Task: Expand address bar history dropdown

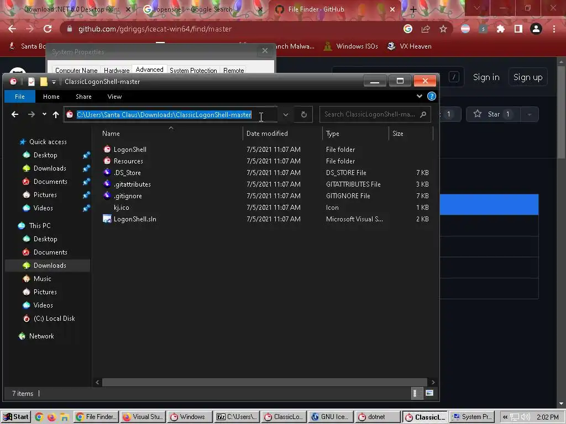Action: 286,114
